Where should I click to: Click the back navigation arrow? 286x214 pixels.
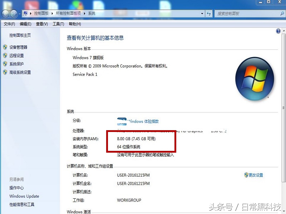5,14
